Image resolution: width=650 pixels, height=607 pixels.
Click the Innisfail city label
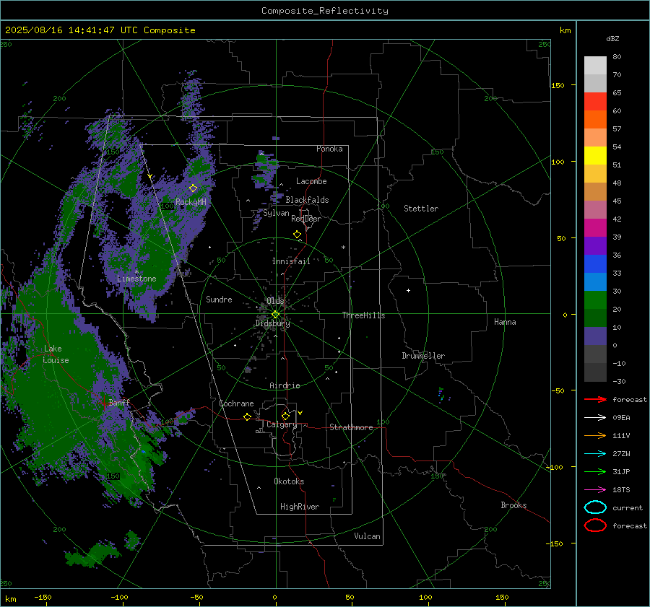point(291,261)
